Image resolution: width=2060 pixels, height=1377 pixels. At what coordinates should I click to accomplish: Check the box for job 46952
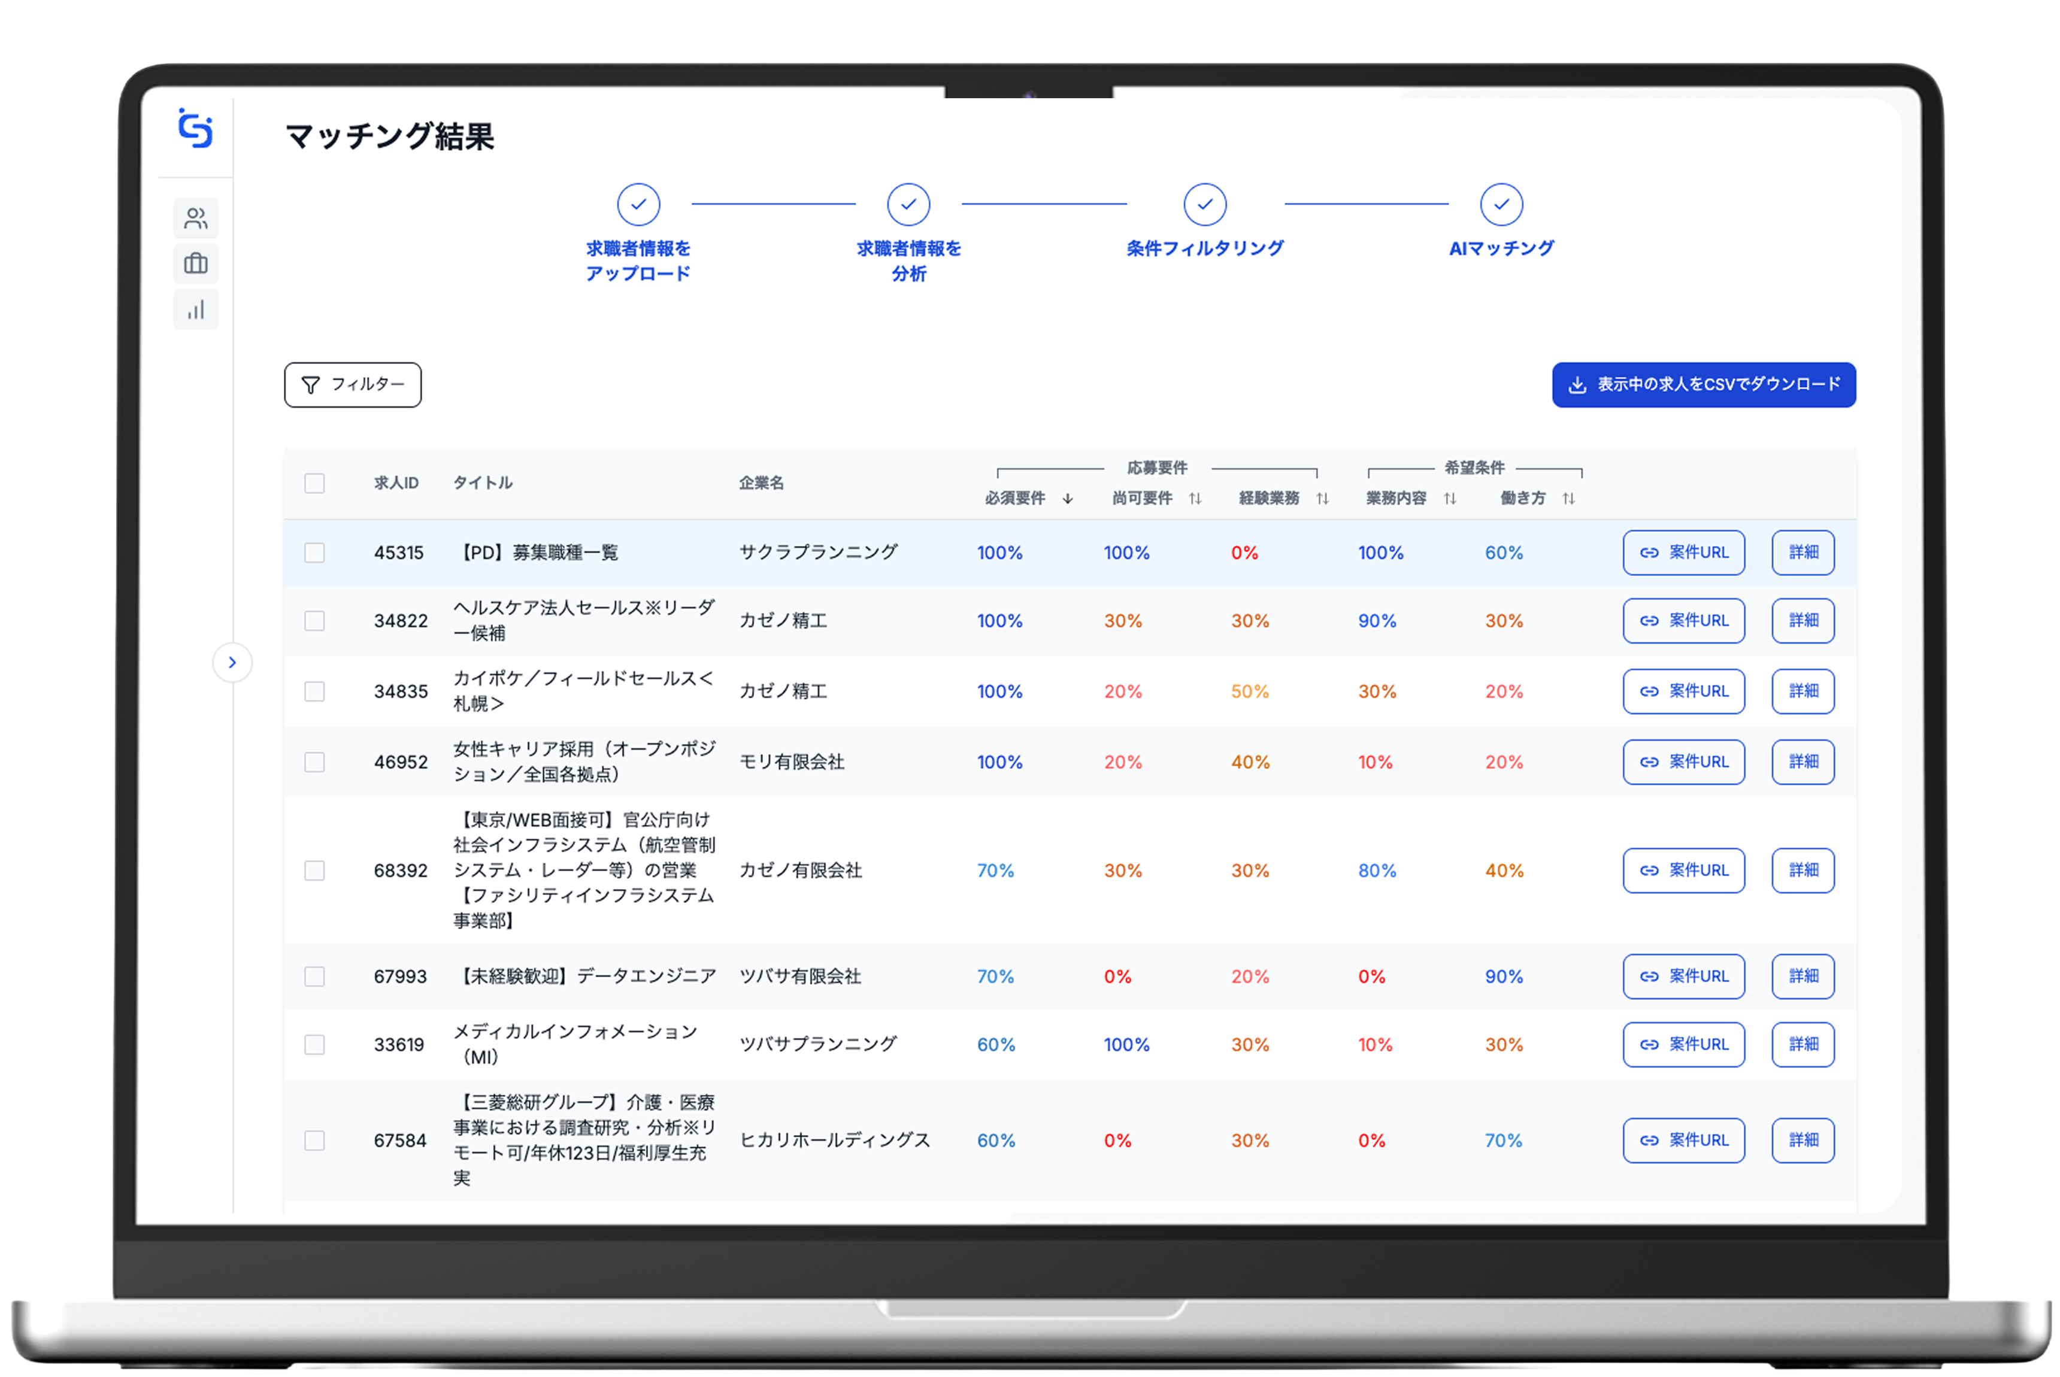[x=314, y=762]
